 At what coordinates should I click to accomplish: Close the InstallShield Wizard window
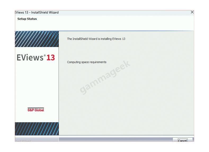[x=192, y=12]
